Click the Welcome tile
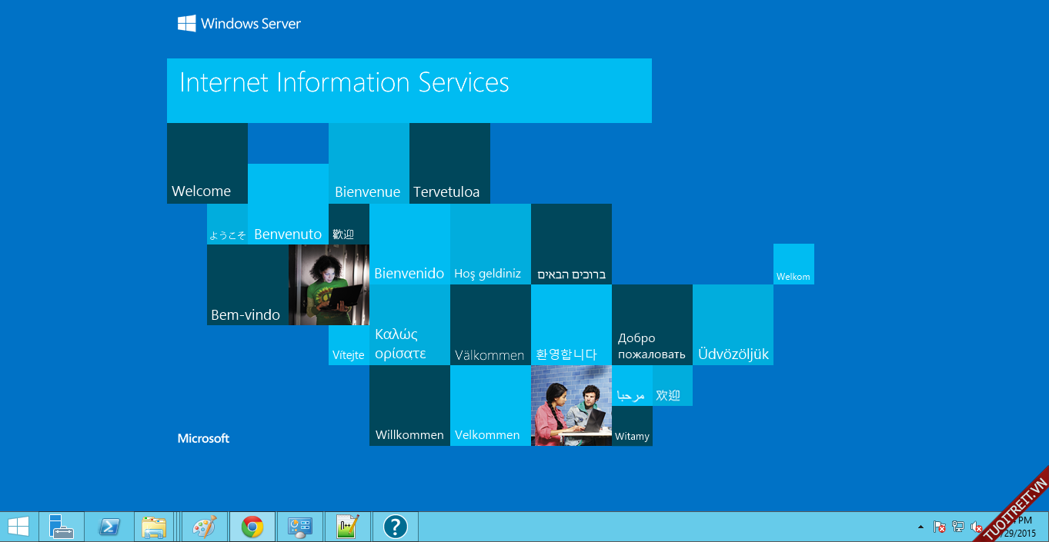 [x=207, y=163]
